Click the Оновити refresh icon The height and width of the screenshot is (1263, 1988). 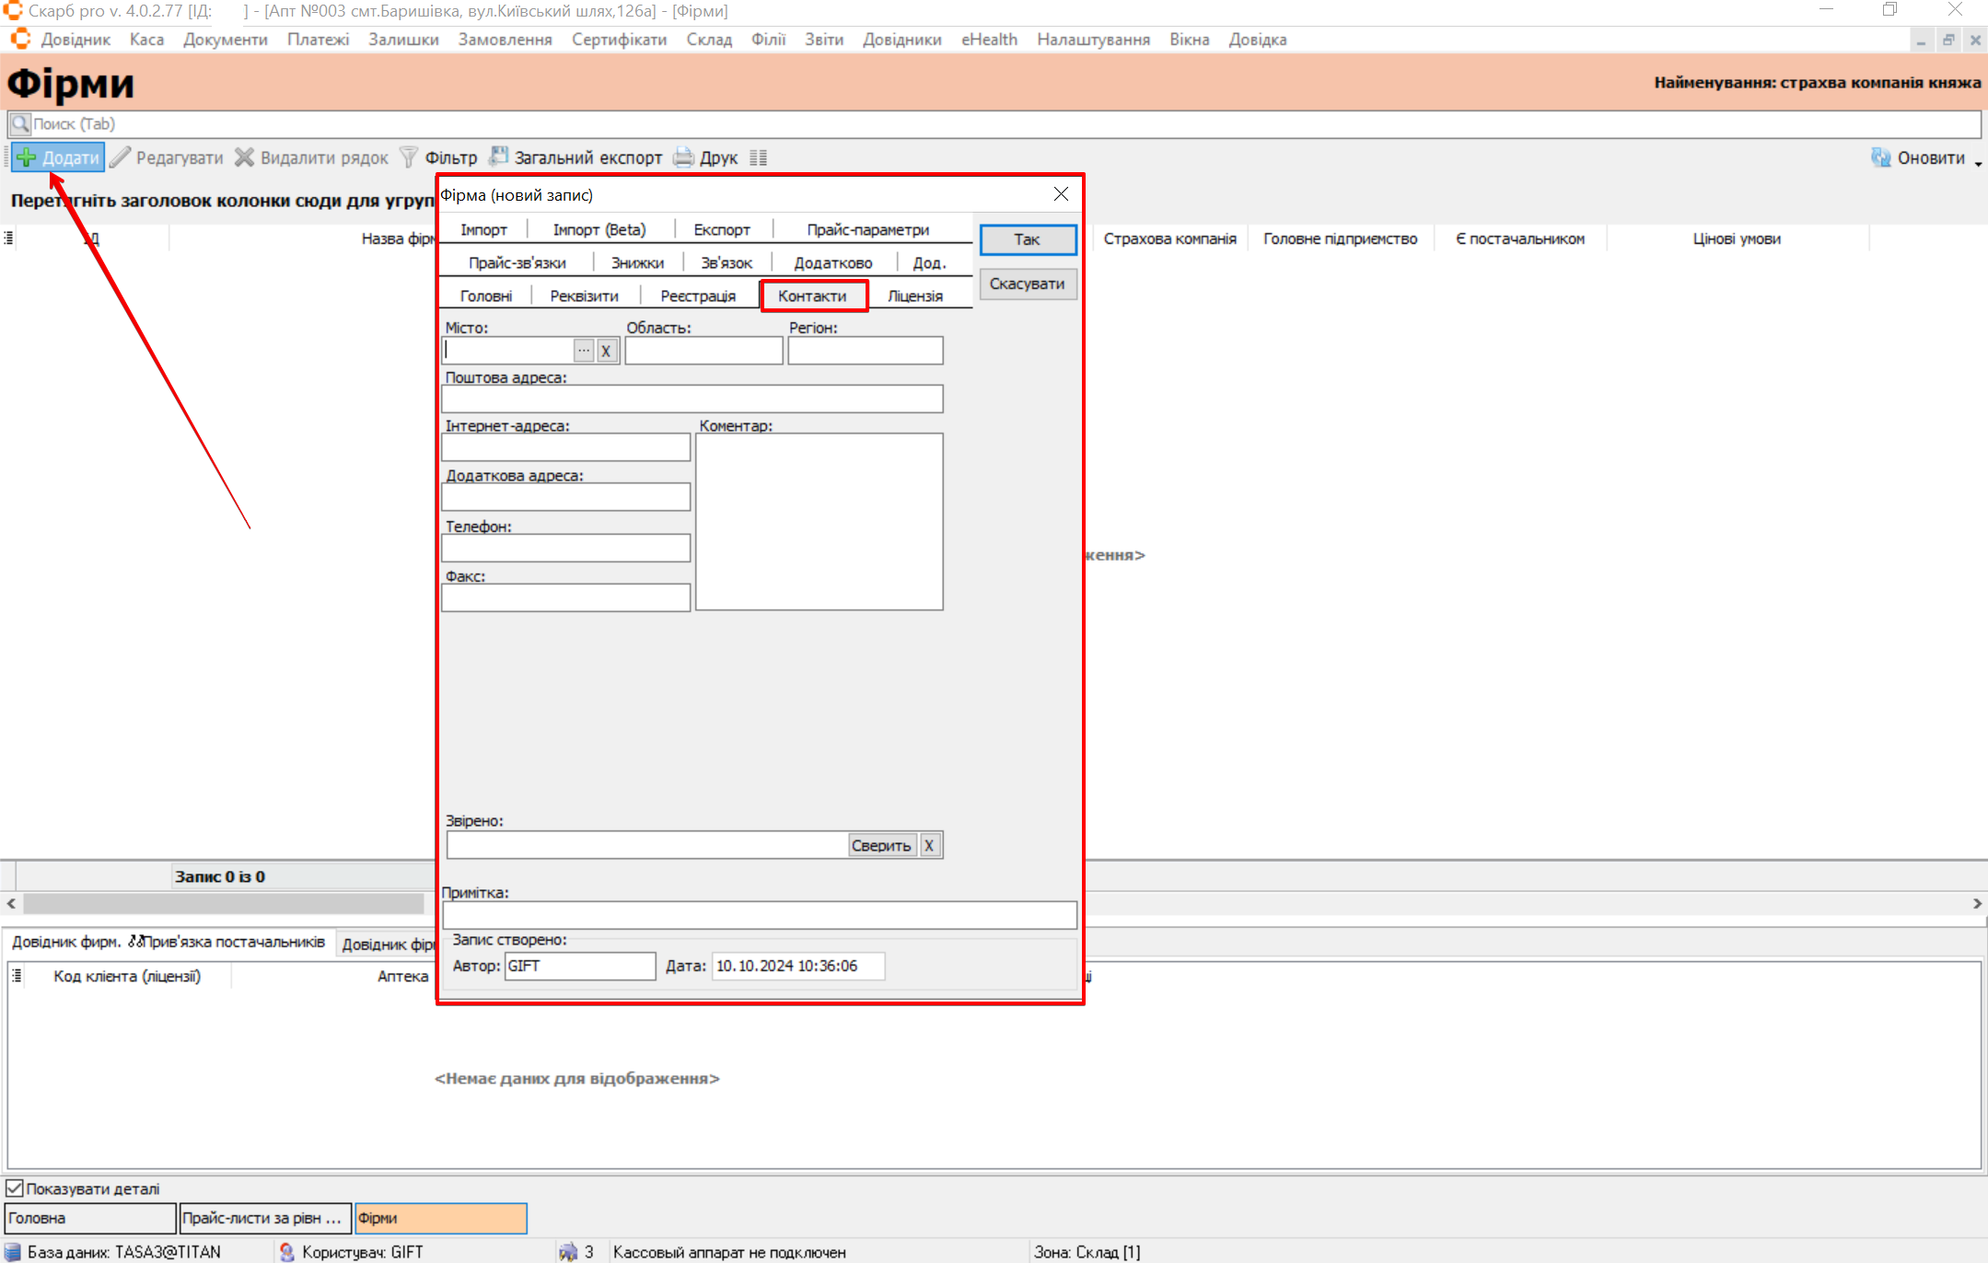pos(1880,157)
